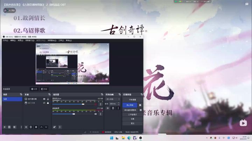
Task: Open options for microphone/Aux channel
Action: [100, 104]
